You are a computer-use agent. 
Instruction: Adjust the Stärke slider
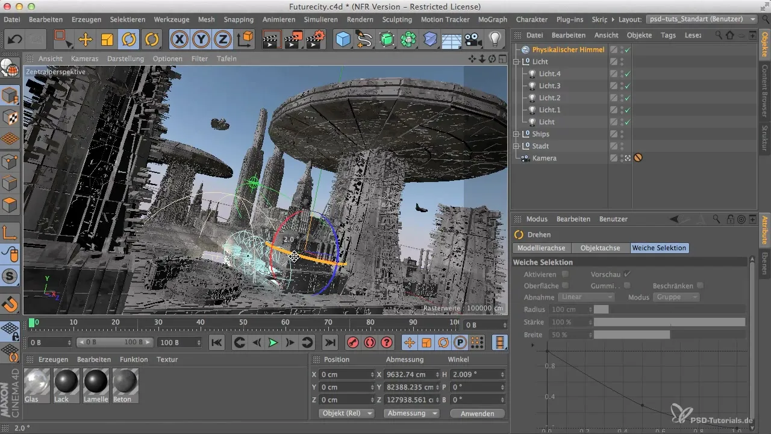670,322
